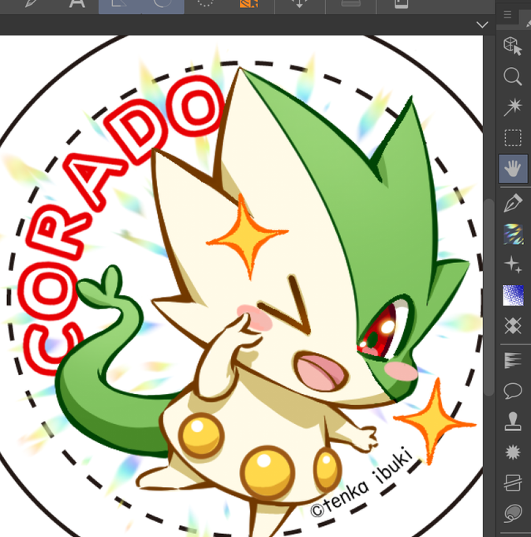Select the Auto select magic wand tool
The width and height of the screenshot is (531, 537).
pyautogui.click(x=513, y=107)
